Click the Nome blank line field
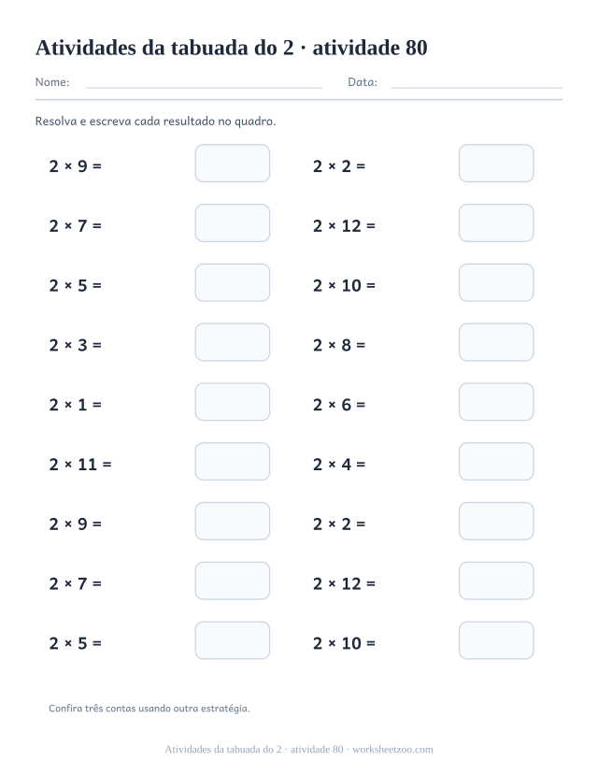Image resolution: width=598 pixels, height=775 pixels. [204, 83]
